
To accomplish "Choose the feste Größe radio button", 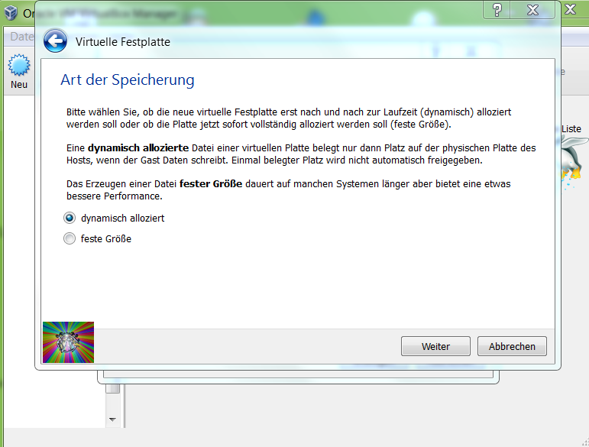I will (70, 239).
